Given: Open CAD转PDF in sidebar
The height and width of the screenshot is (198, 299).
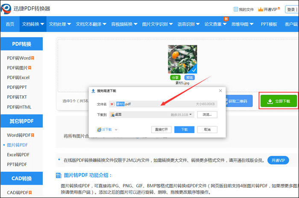Looking at the screenshot, I should (18, 192).
